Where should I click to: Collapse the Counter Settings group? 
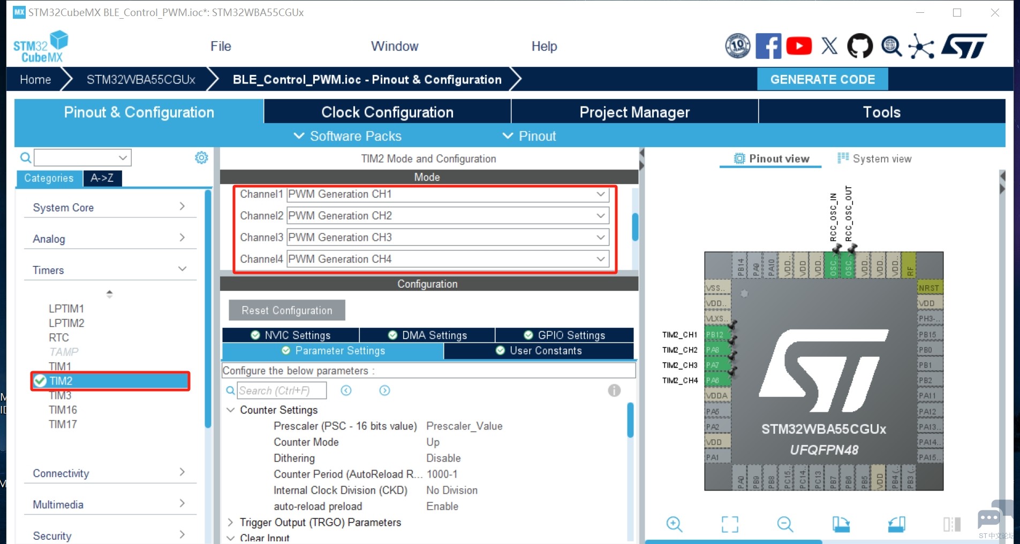pos(231,410)
